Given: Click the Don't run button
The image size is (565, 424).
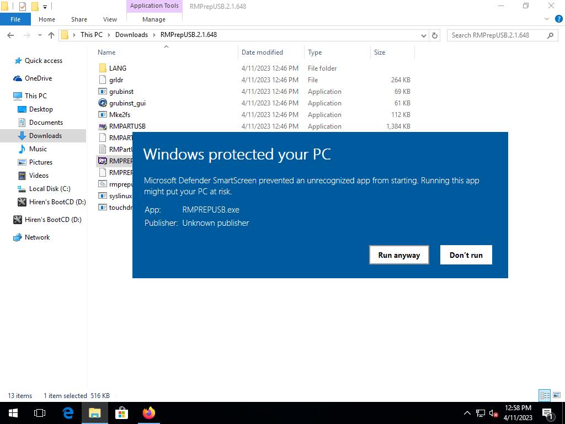Looking at the screenshot, I should click(466, 255).
